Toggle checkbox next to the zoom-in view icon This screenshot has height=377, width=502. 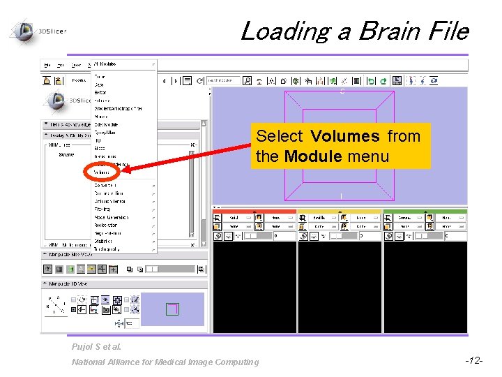click(127, 300)
